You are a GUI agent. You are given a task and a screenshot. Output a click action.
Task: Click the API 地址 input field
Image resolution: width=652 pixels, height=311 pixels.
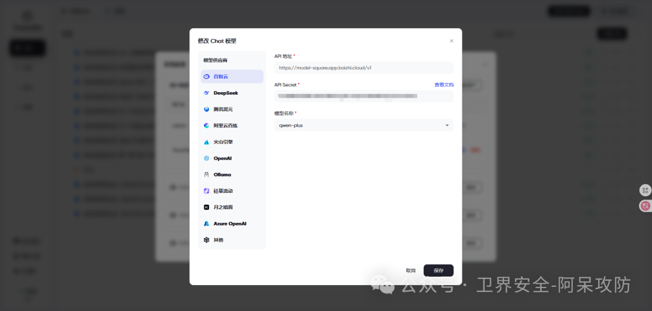click(364, 68)
